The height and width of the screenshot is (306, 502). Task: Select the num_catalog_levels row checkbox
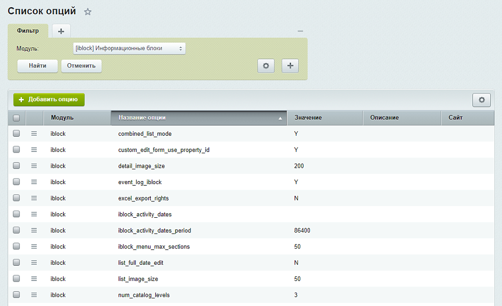point(16,295)
